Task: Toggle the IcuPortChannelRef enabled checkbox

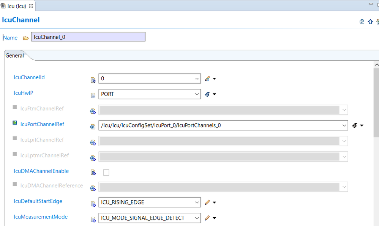Action: point(15,122)
